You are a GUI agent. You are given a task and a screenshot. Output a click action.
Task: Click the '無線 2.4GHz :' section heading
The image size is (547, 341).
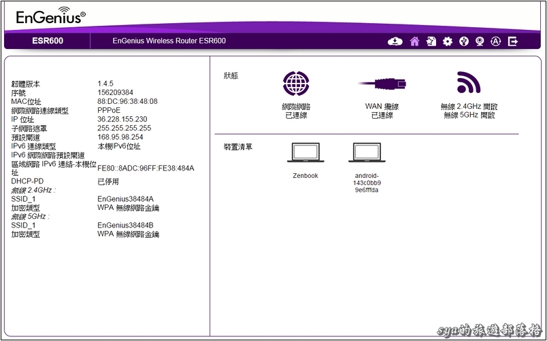(x=33, y=190)
